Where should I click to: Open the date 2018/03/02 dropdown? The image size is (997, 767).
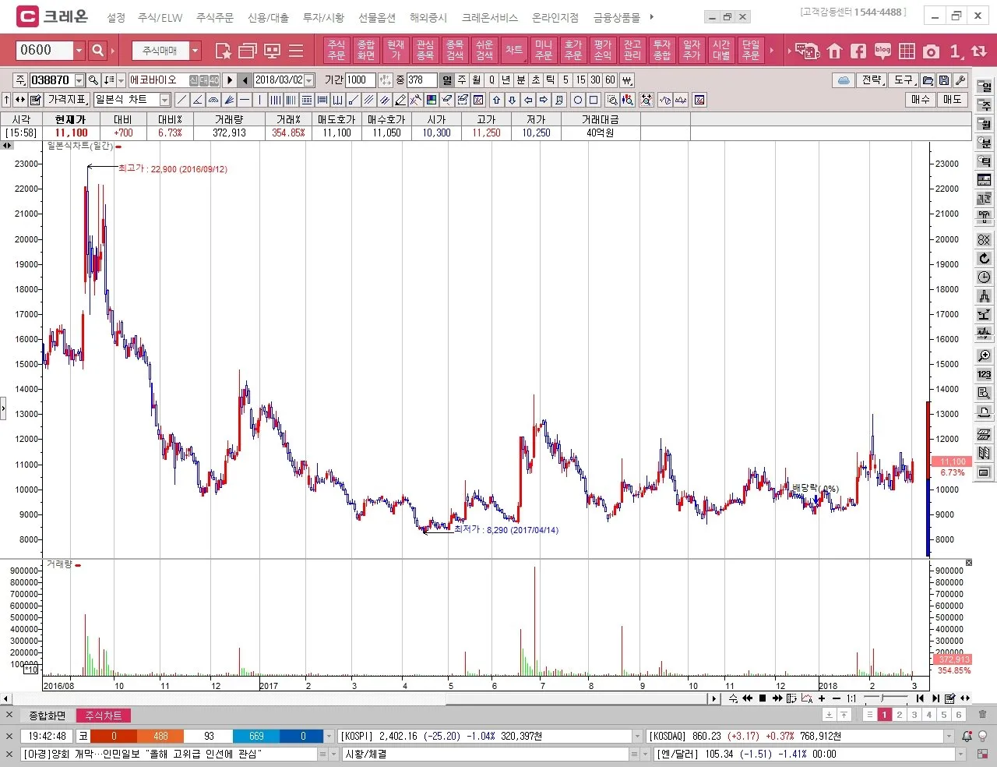(309, 80)
